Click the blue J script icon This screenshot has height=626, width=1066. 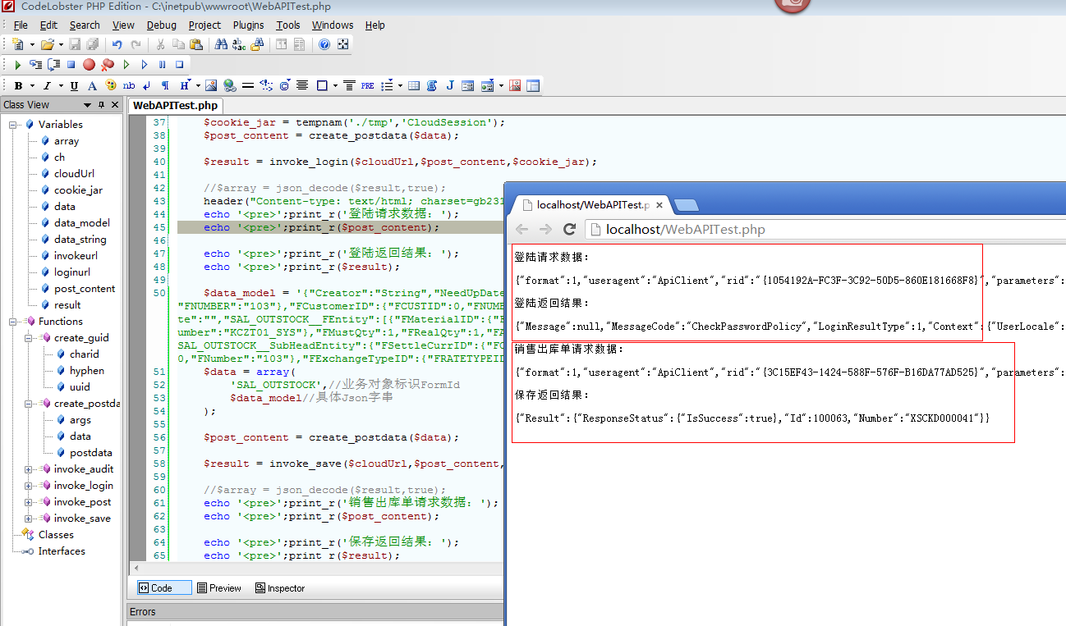click(x=450, y=85)
